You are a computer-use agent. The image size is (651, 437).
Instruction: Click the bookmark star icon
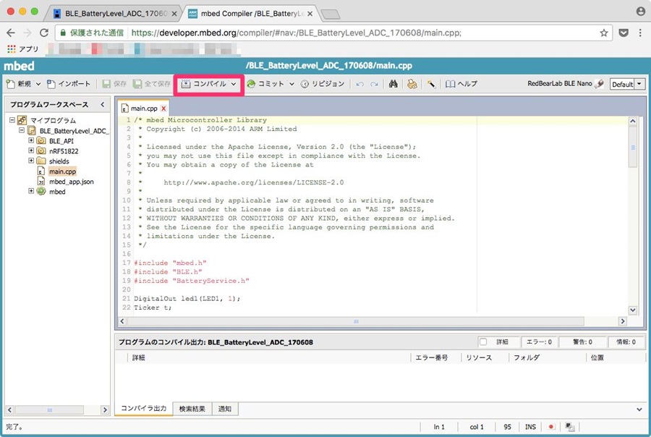(604, 33)
